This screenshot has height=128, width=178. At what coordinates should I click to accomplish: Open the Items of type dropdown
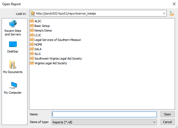(104, 122)
